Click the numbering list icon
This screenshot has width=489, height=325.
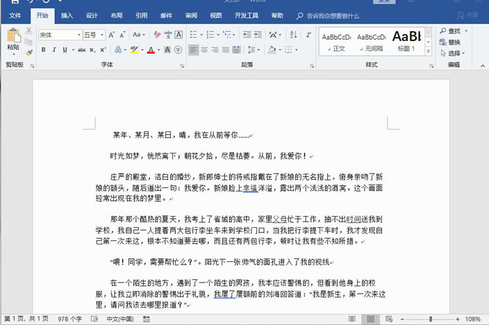click(x=210, y=35)
